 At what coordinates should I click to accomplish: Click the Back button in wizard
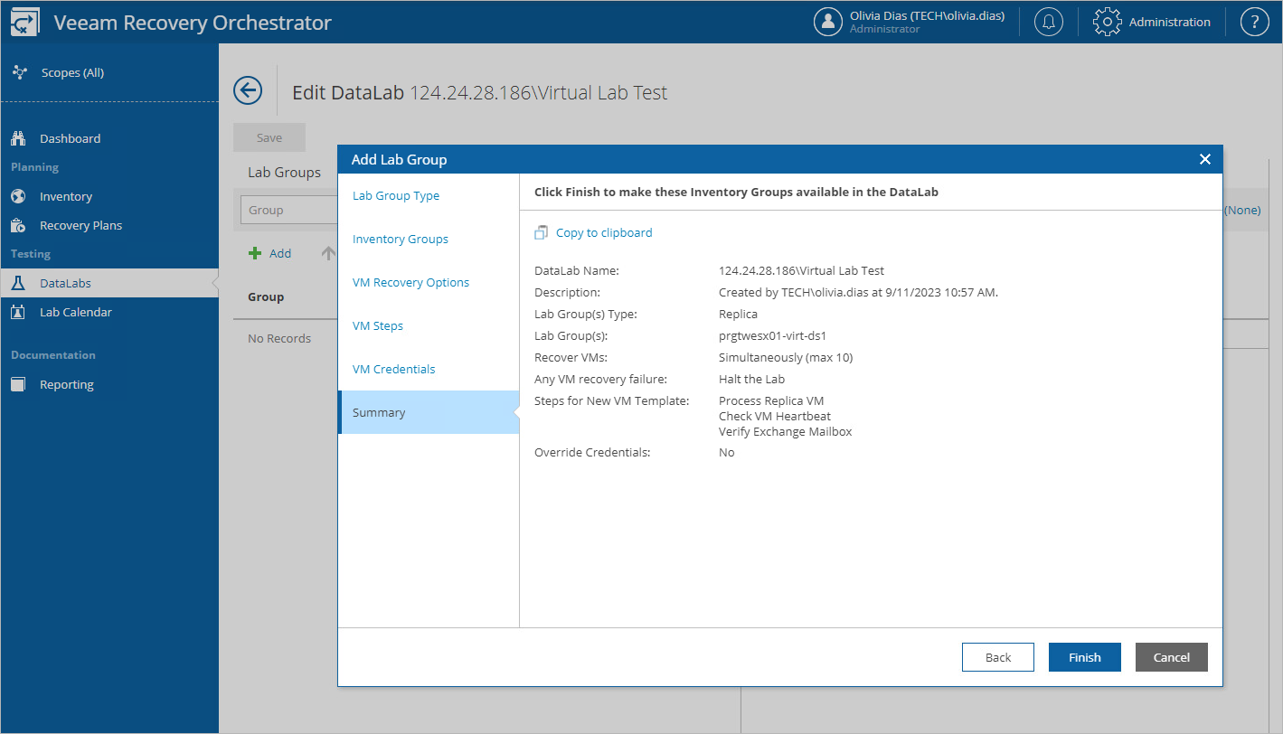click(x=997, y=657)
